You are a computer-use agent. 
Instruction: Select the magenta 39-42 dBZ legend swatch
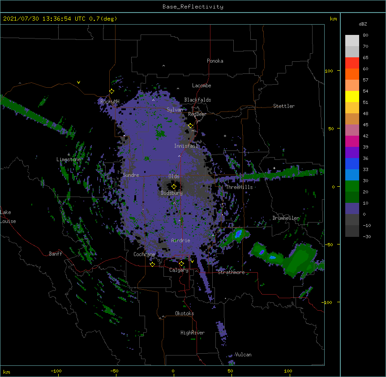pos(352,141)
